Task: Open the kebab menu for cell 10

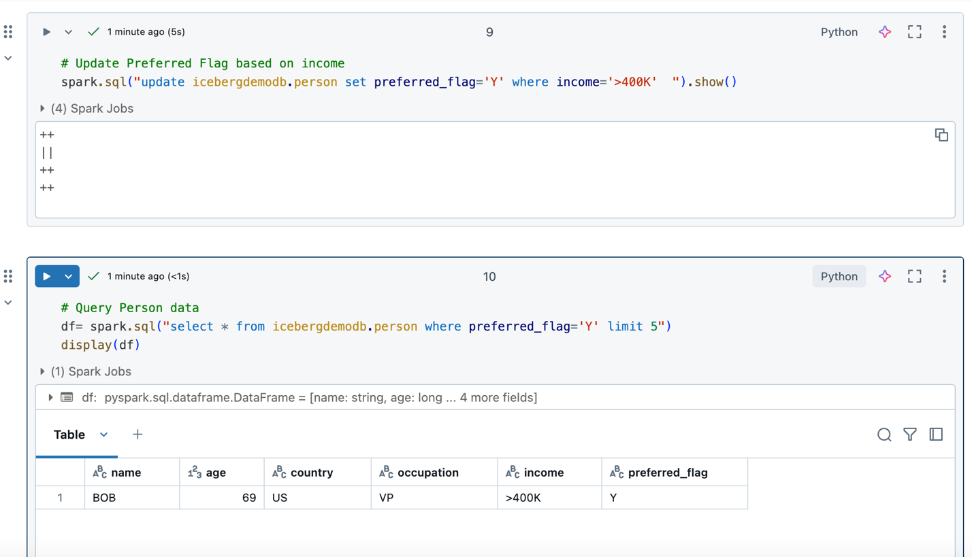Action: [x=944, y=276]
